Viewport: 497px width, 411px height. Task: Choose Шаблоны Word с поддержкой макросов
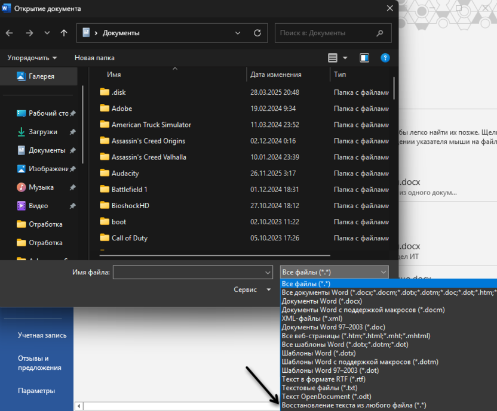click(x=389, y=362)
